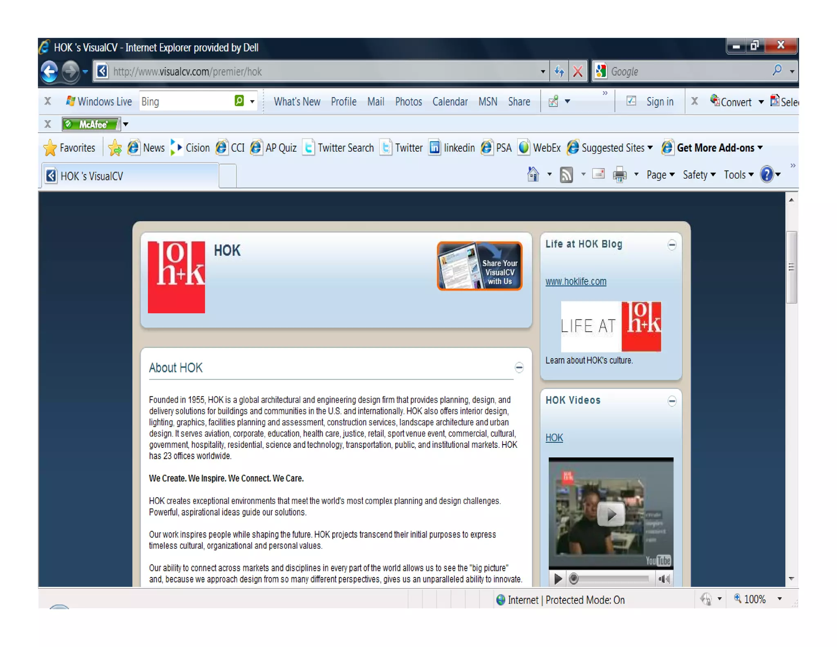Collapse the About HOK section
The width and height of the screenshot is (837, 647).
519,367
